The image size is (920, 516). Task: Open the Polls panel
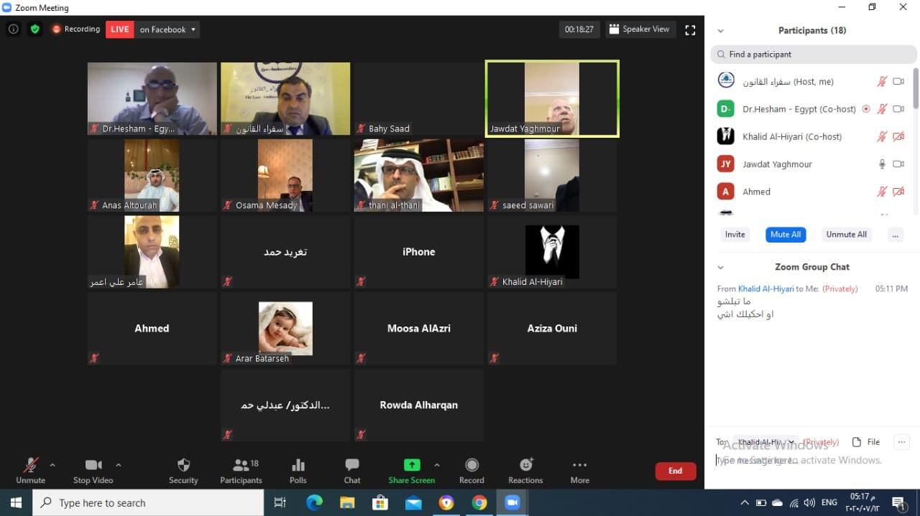tap(298, 470)
